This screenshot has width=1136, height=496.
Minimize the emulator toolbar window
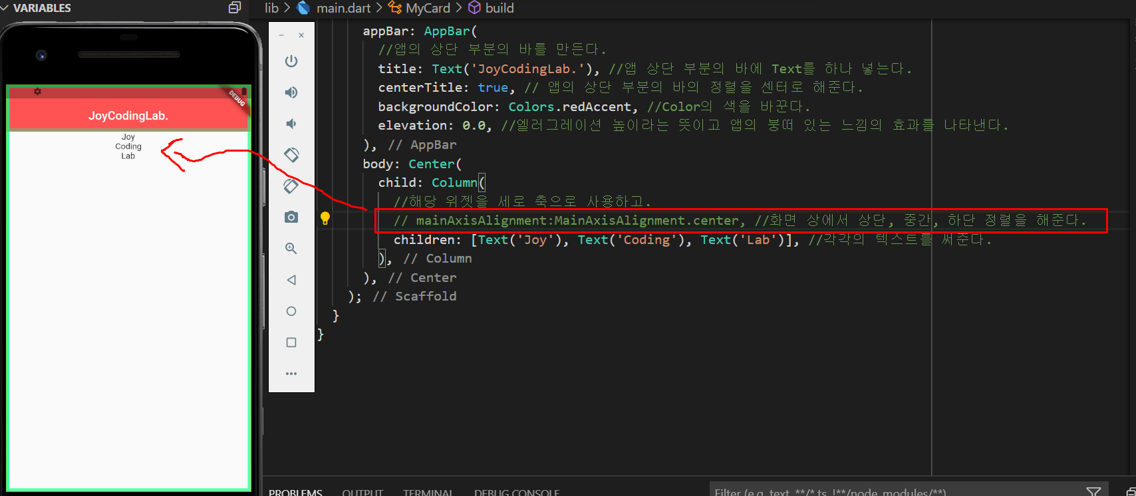tap(281, 35)
